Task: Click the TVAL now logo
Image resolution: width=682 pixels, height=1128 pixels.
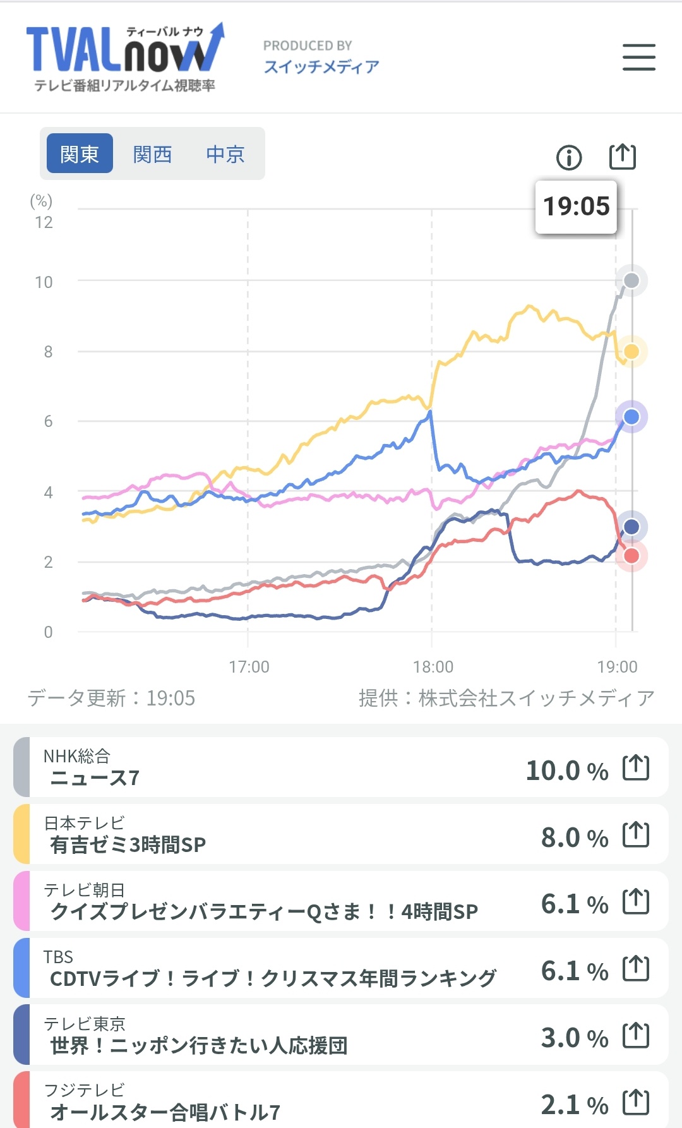Action: pos(125,57)
